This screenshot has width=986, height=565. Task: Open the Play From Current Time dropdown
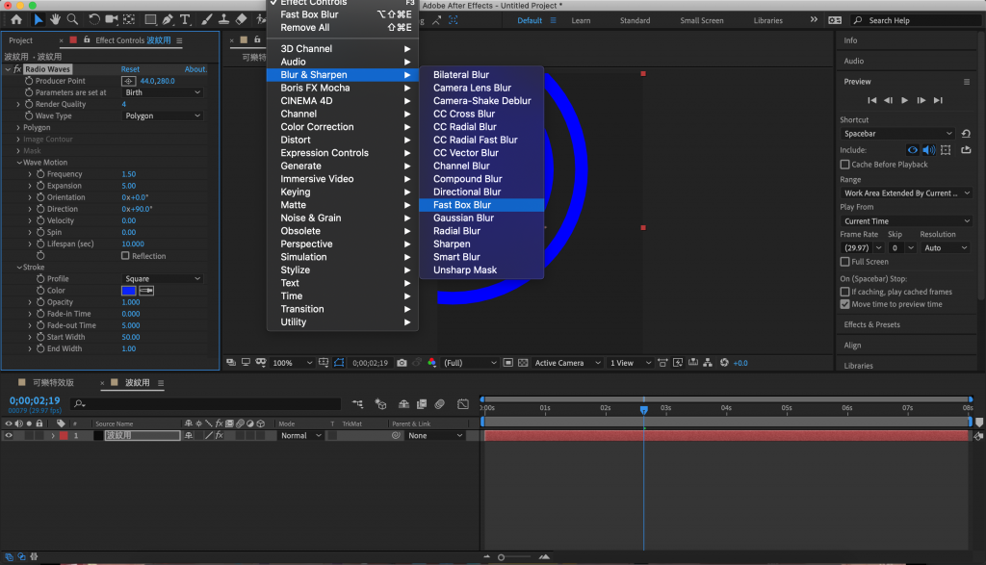(906, 221)
